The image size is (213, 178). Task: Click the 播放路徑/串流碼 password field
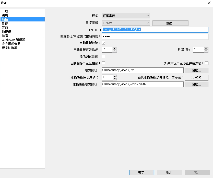point(155,37)
